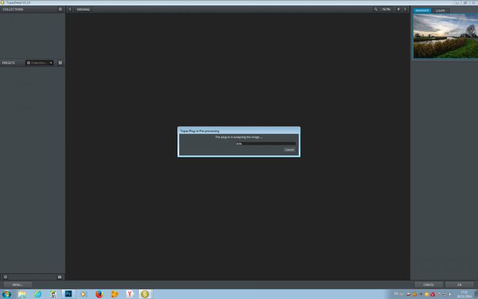The image size is (478, 299).
Task: Toggle the presets grid view icon
Action: 60,63
